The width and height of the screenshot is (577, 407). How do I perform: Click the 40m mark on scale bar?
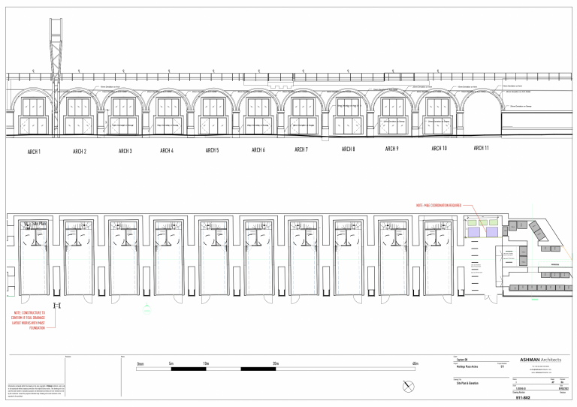pyautogui.click(x=415, y=363)
